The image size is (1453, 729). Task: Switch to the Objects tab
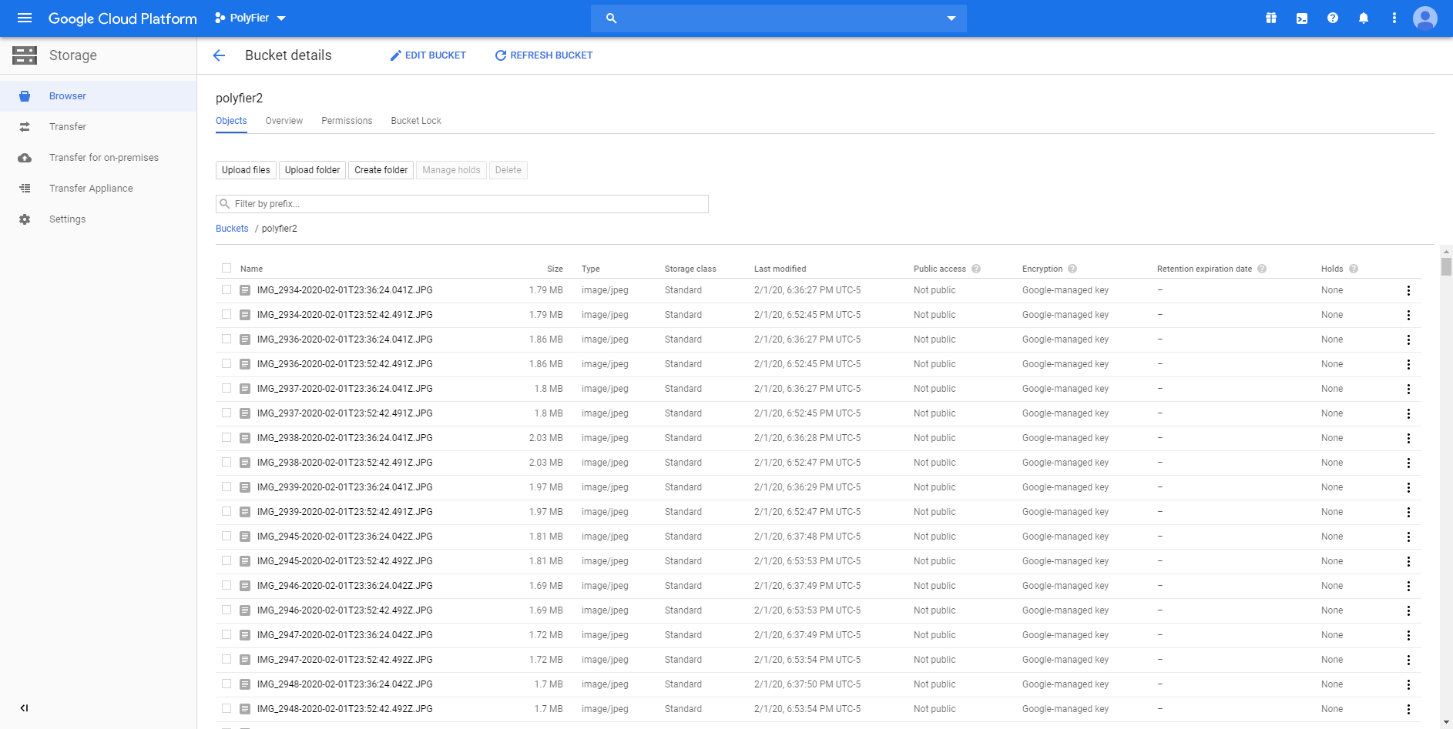tap(231, 121)
